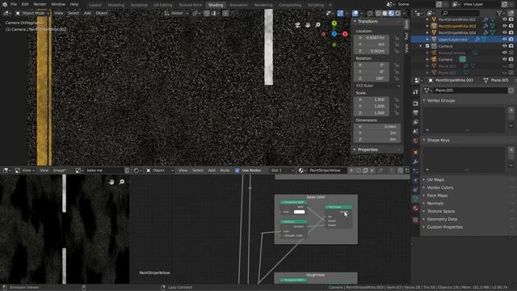Viewport: 517px width, 291px height.
Task: Click the Scale X value field
Action: [x=372, y=99]
